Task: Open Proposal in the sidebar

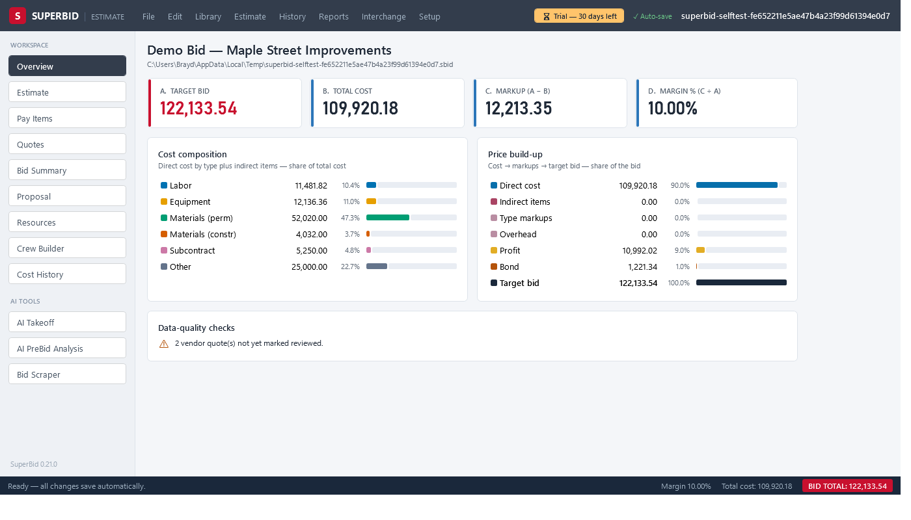Action: coord(68,196)
